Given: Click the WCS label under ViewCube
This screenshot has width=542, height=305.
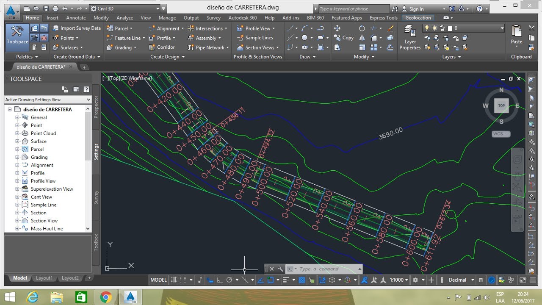Looking at the screenshot, I should pyautogui.click(x=501, y=134).
